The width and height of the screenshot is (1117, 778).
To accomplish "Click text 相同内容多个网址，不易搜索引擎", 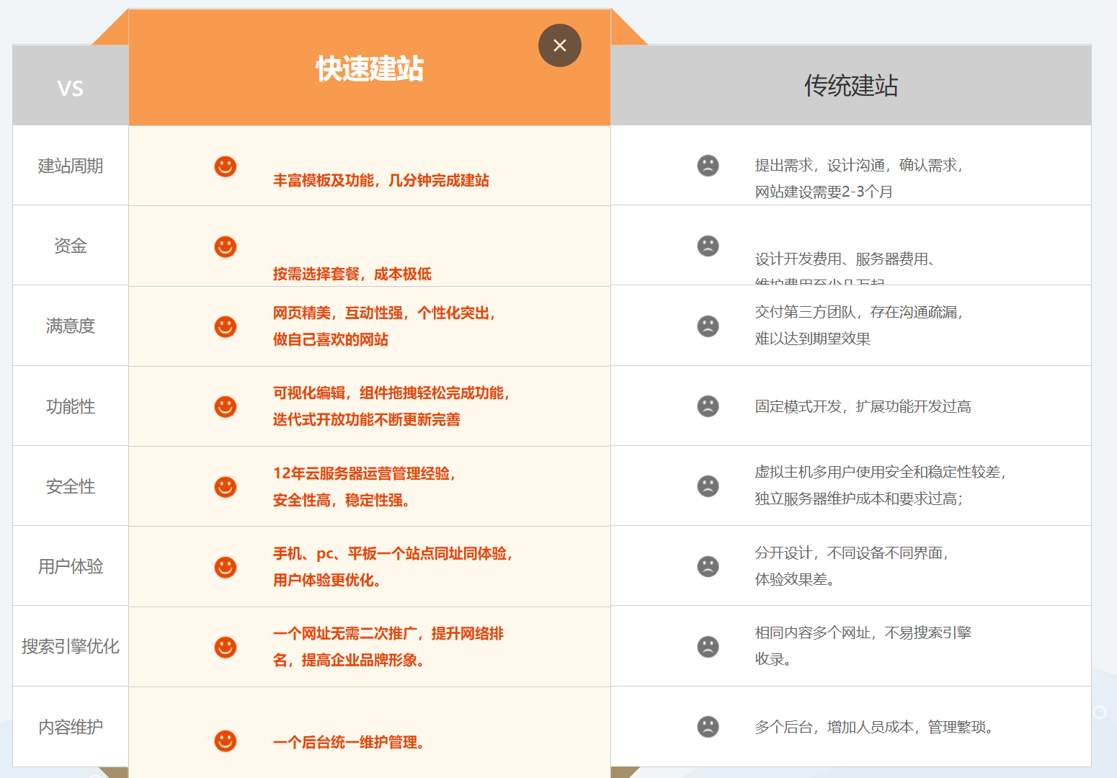I will [863, 632].
